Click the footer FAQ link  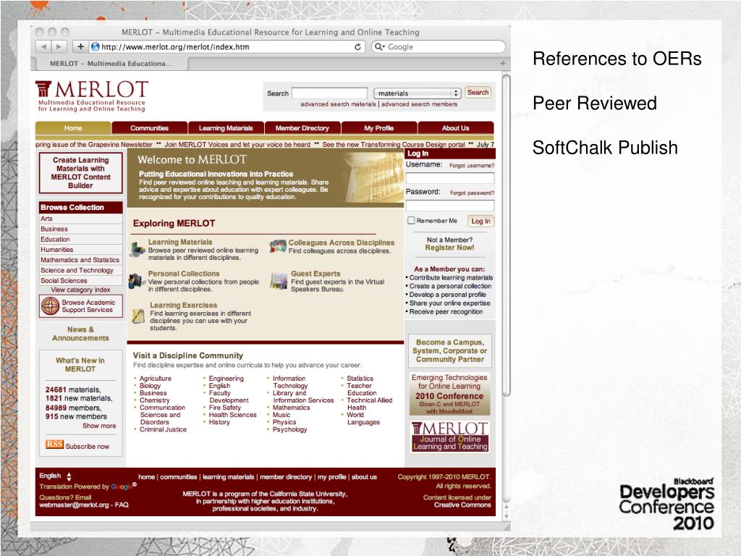[122, 505]
